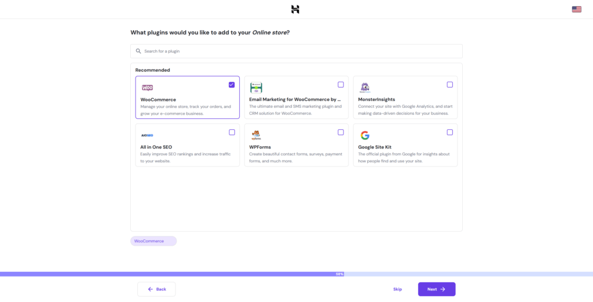The image size is (593, 302).
Task: Focus the Search for a plugin field
Action: point(301,51)
